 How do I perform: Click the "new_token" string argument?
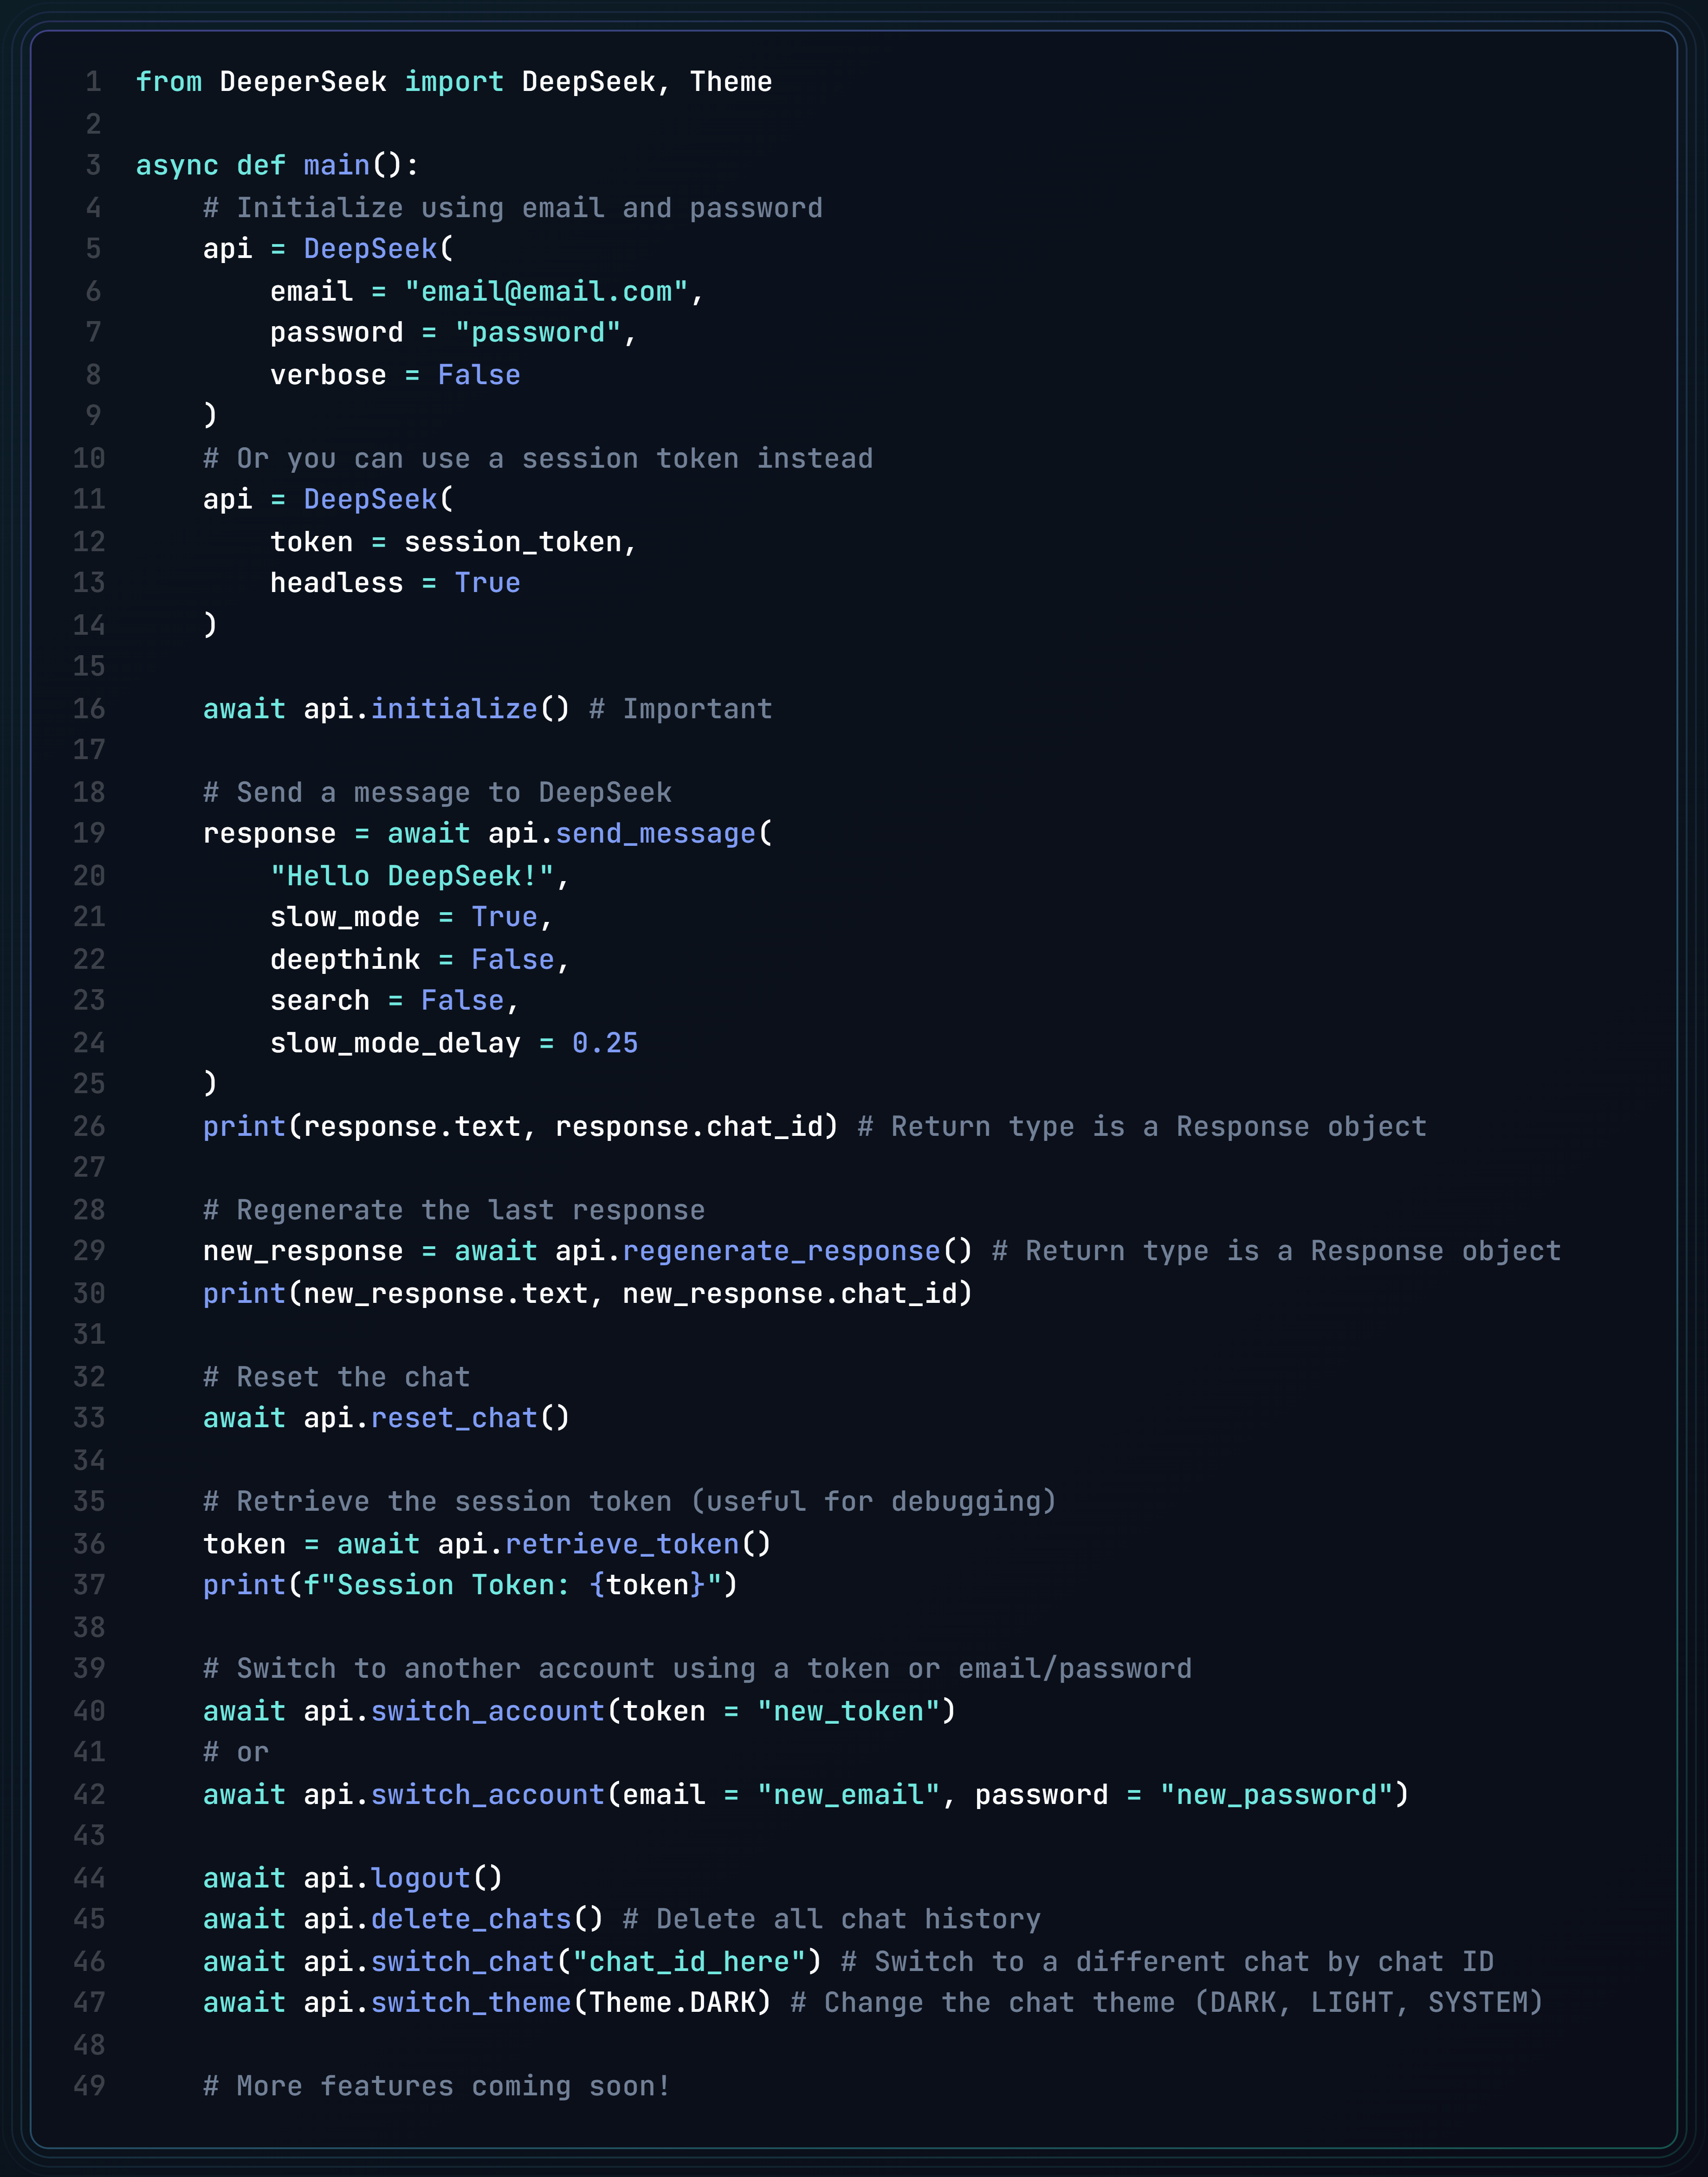point(848,1711)
